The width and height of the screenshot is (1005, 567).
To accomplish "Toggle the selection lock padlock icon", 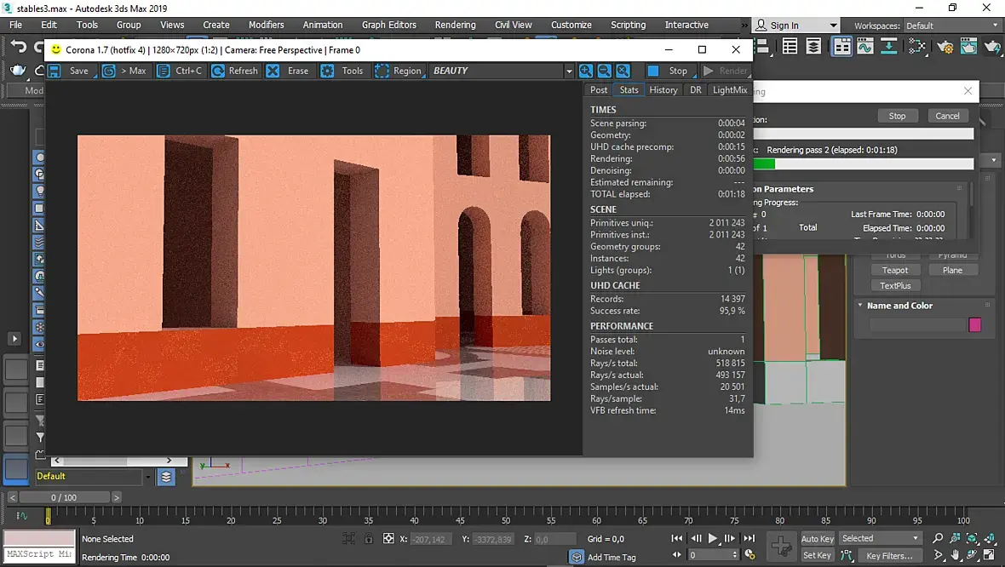I will coord(369,539).
